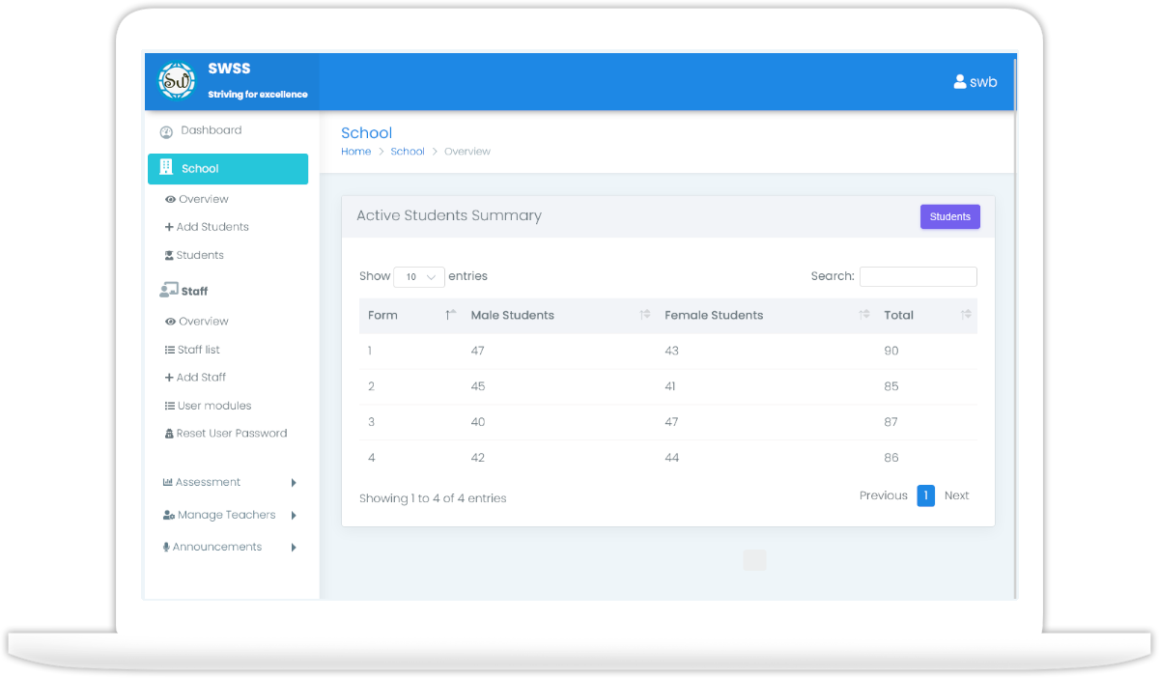
Task: Follow the Home breadcrumb link
Action: (x=355, y=152)
